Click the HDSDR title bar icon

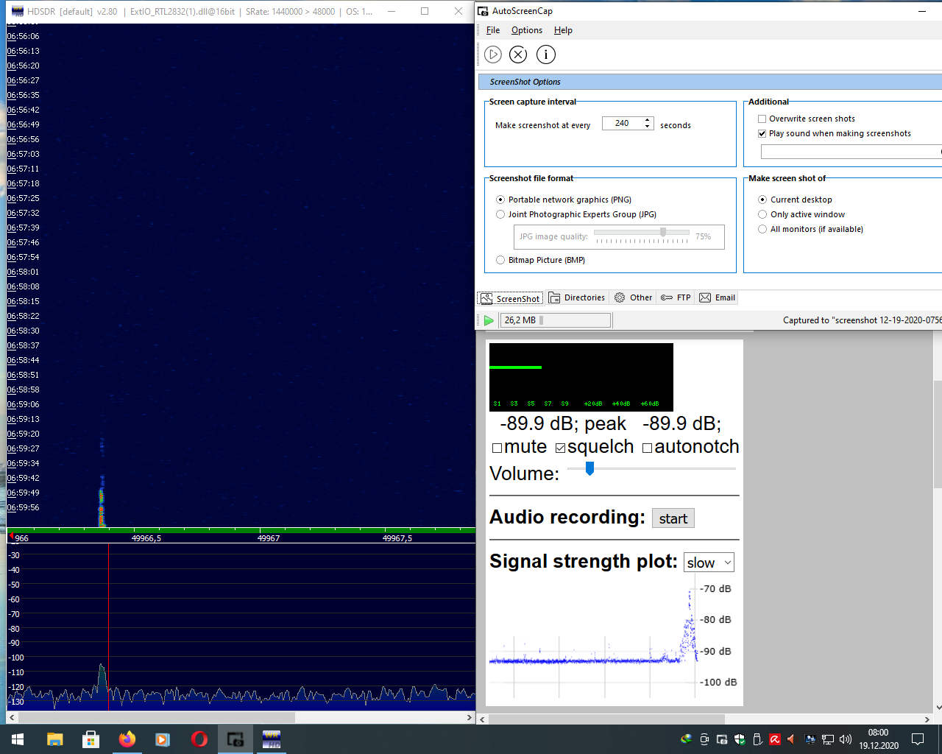point(18,11)
